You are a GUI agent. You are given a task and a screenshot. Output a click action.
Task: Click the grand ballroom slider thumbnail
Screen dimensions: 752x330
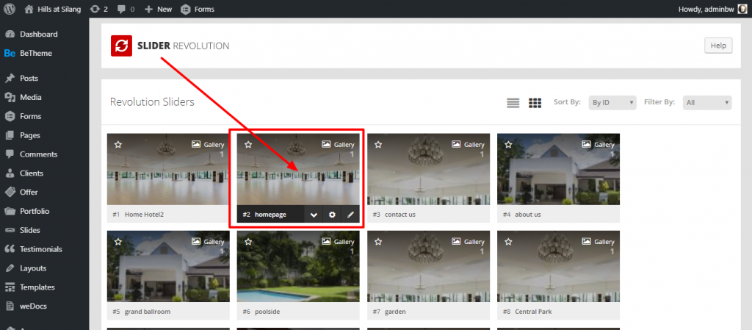(x=168, y=267)
